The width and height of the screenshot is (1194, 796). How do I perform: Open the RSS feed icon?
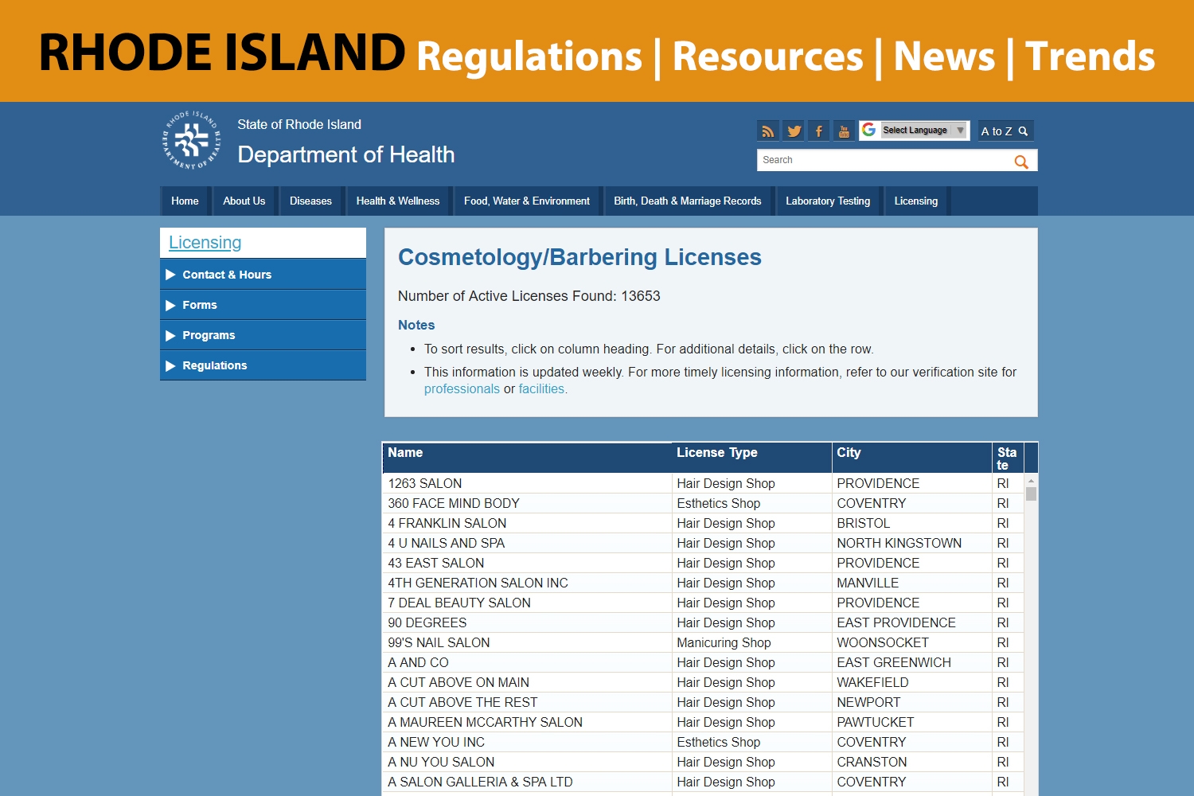pos(767,131)
